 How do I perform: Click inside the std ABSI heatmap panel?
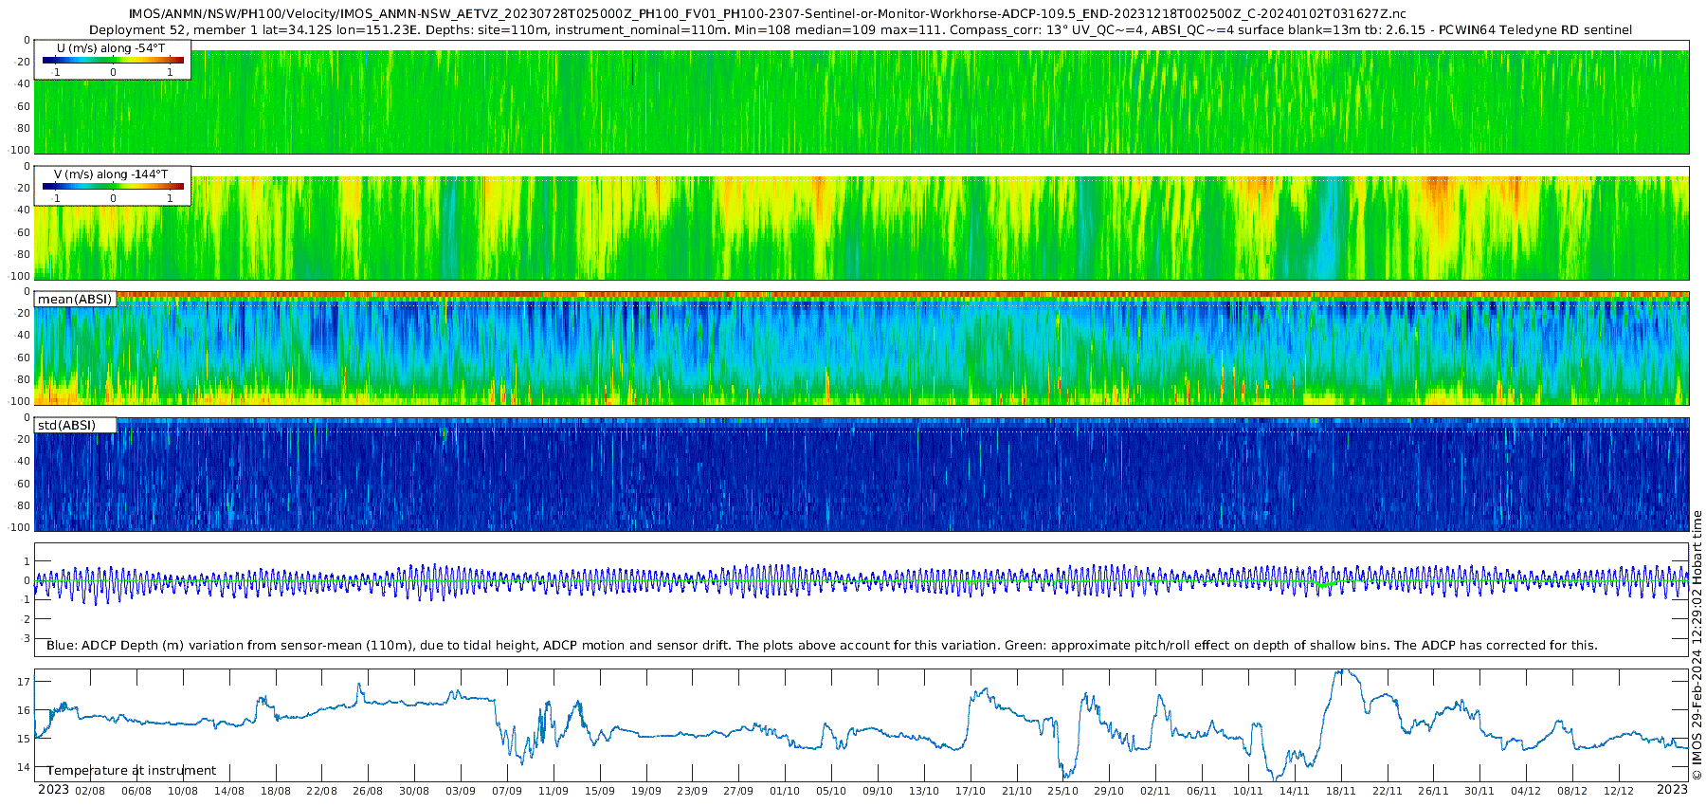pyautogui.click(x=862, y=474)
